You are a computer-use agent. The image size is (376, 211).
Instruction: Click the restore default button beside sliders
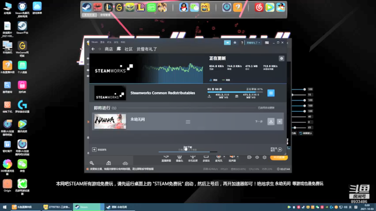pos(306,133)
